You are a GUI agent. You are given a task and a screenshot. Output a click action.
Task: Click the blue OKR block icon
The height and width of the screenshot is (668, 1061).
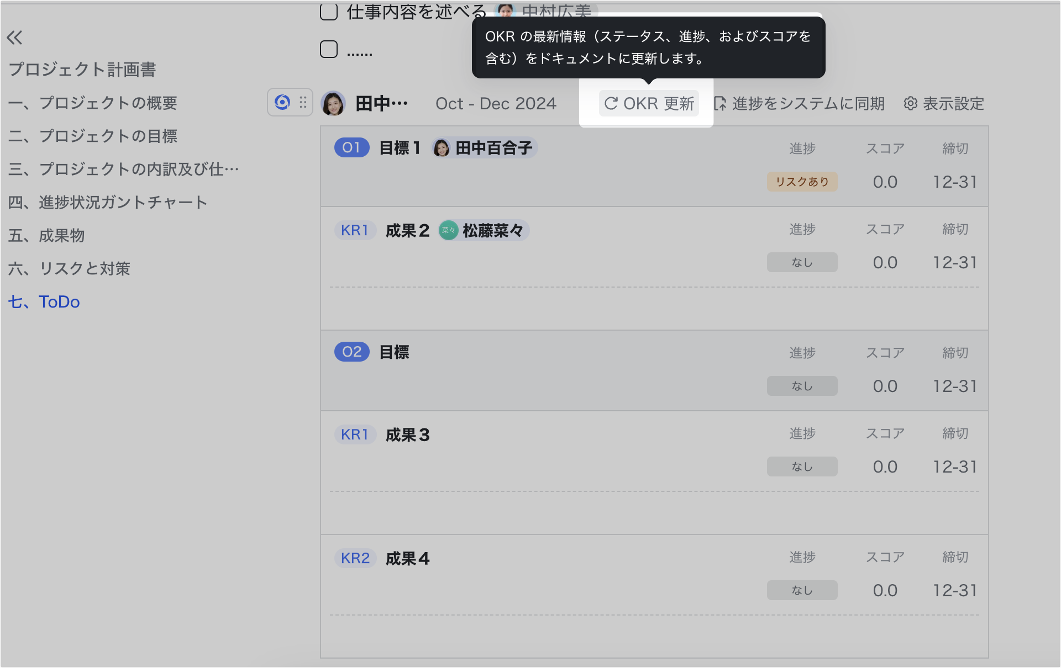[282, 102]
